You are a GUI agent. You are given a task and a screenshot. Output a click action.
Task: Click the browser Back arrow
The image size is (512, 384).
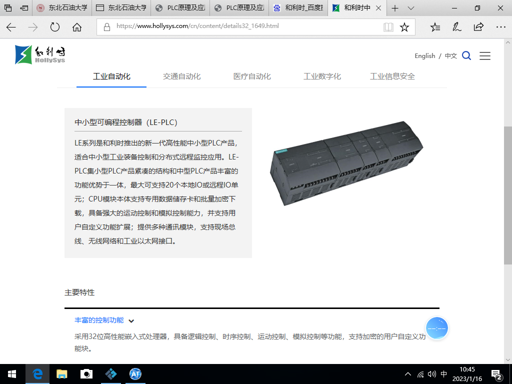click(x=11, y=27)
